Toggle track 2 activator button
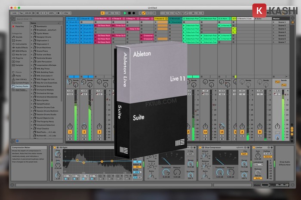Viewport: 301px width, 200px height. click(84, 132)
